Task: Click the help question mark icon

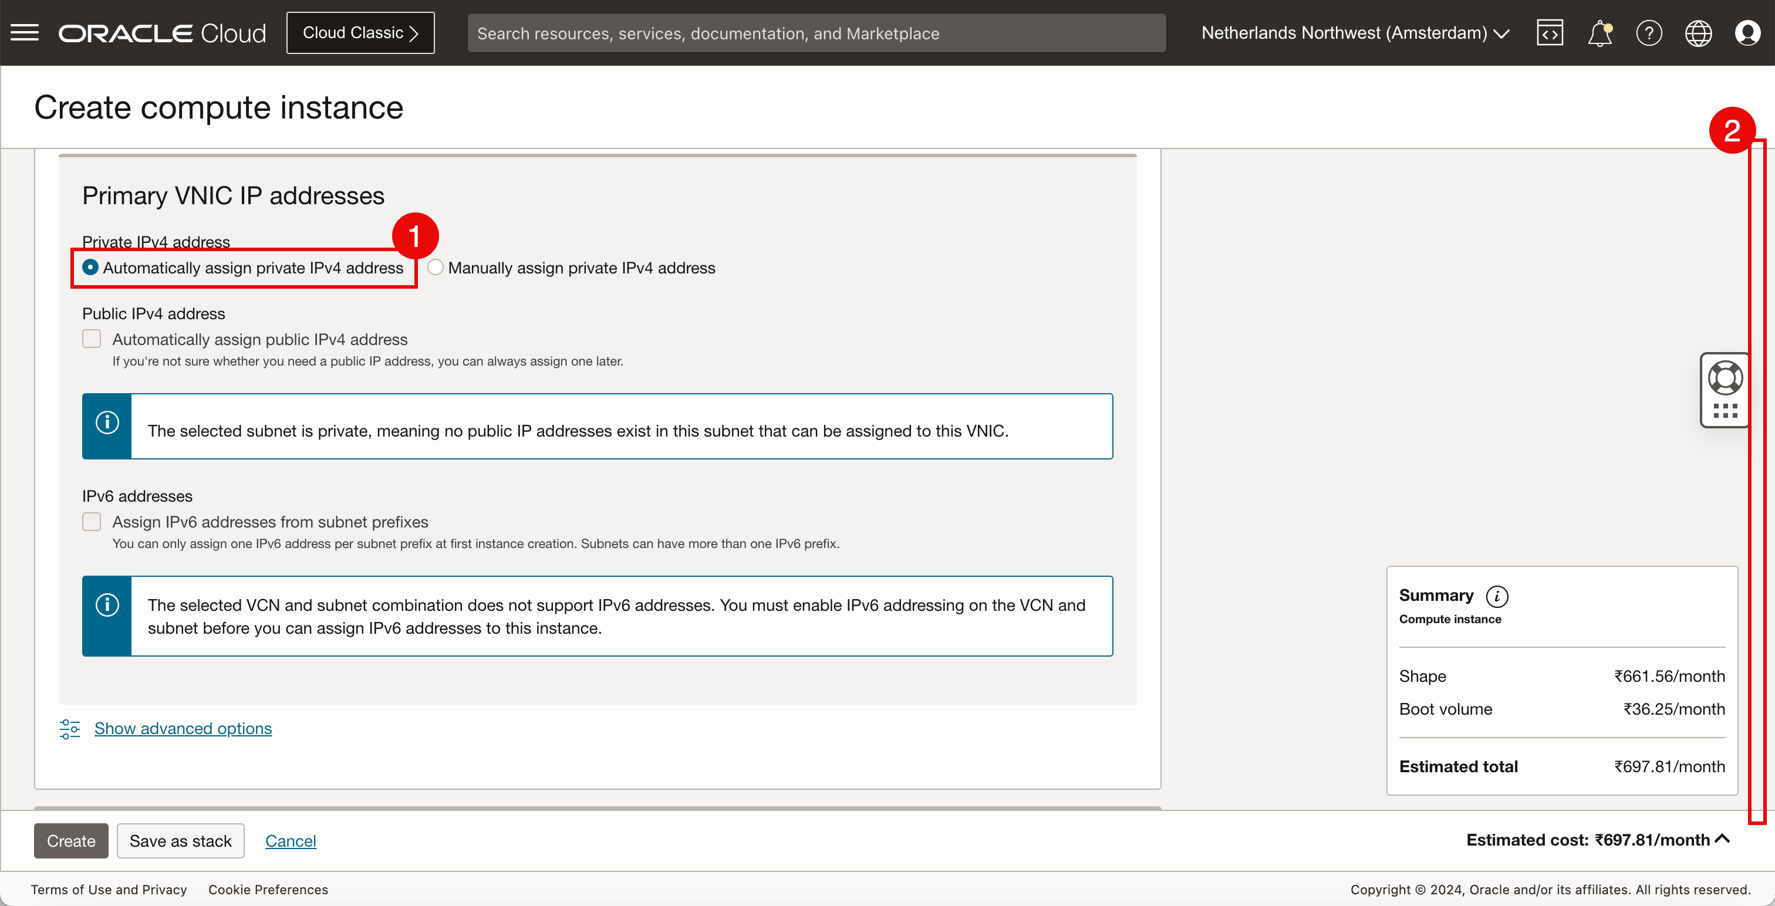Action: [1649, 32]
